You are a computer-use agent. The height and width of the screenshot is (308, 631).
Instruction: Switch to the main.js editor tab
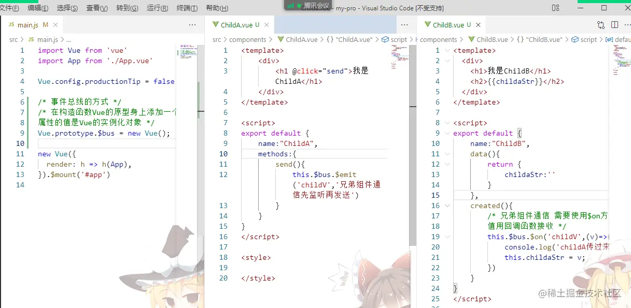32,25
